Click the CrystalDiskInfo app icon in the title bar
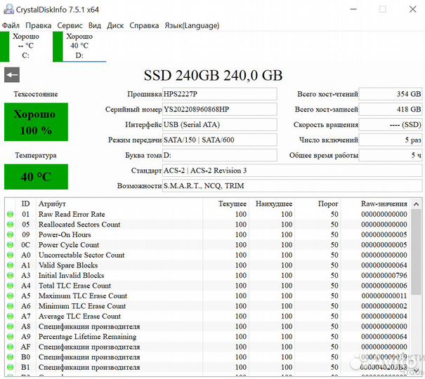The image size is (425, 379). (8, 9)
